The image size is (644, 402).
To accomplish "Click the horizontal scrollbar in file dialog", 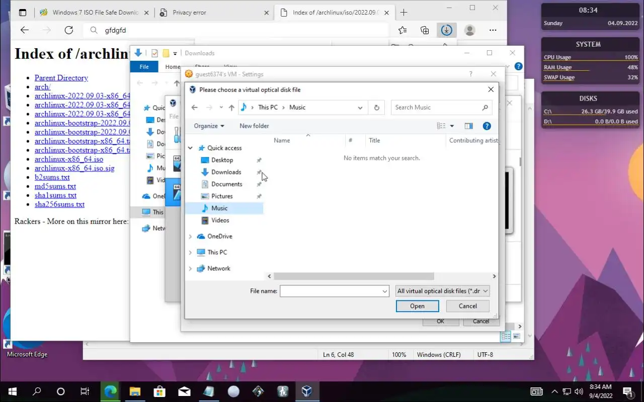I will [354, 276].
